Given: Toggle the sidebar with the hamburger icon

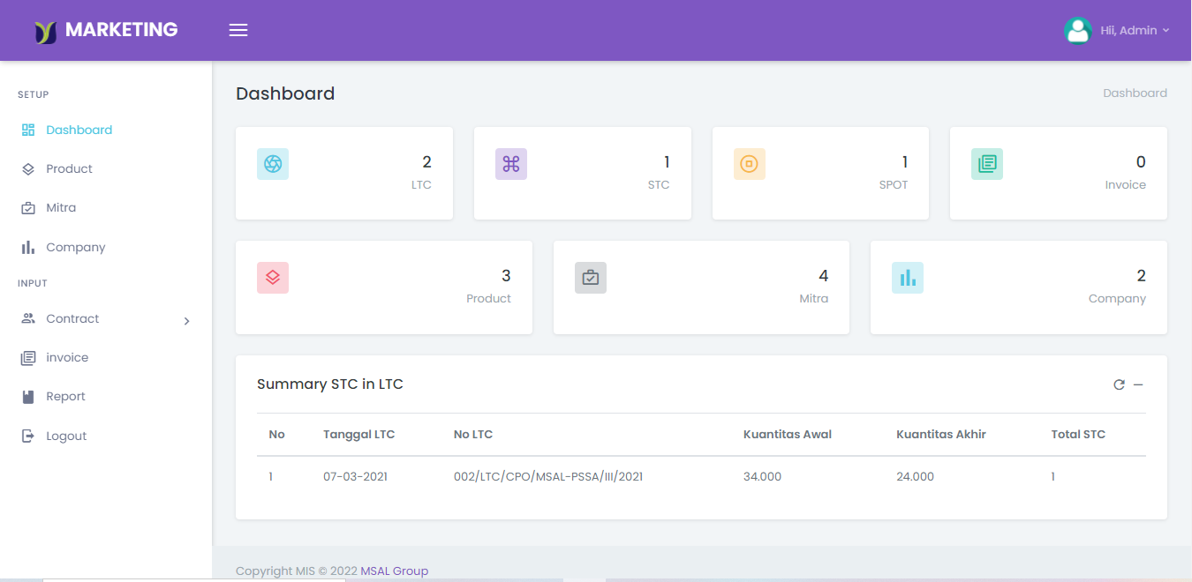Looking at the screenshot, I should (x=238, y=29).
